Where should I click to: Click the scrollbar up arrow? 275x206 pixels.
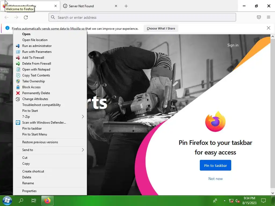pyautogui.click(x=273, y=36)
